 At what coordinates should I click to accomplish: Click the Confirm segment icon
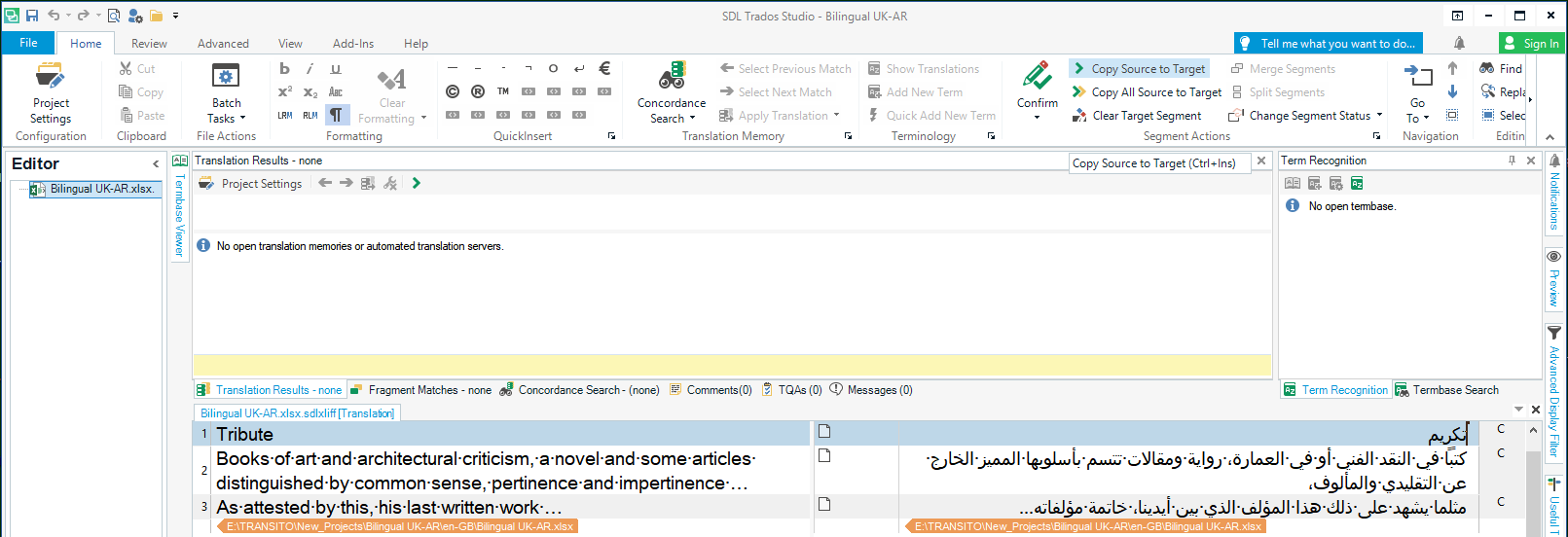[1038, 76]
